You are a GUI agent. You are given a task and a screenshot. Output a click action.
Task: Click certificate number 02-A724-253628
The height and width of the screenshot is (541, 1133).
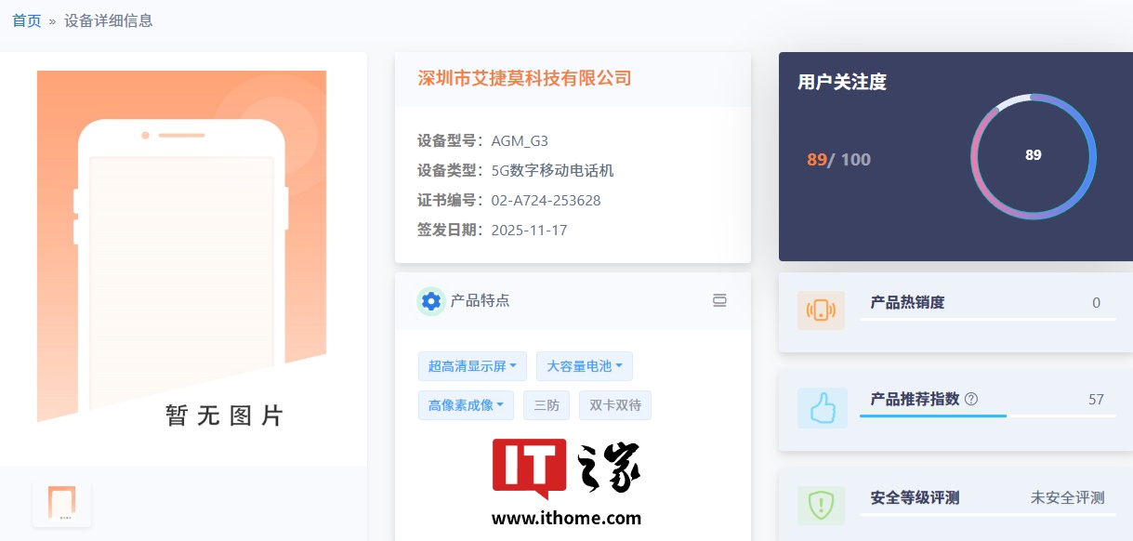point(546,201)
